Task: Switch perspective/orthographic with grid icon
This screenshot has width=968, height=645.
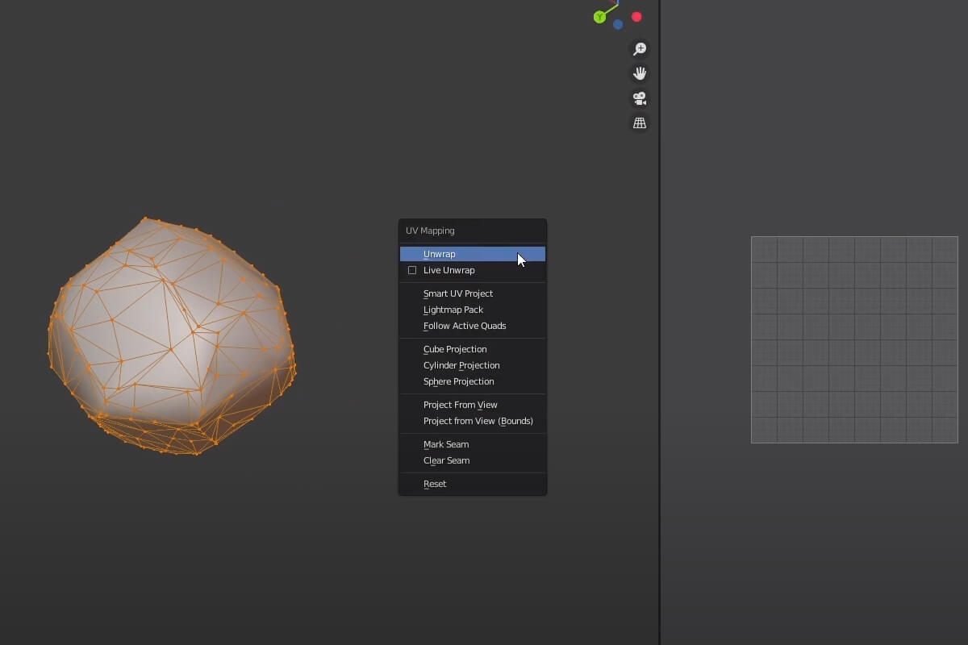Action: (639, 123)
